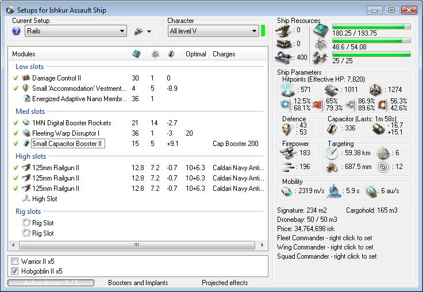The image size is (423, 292).
Task: Click the CPU column header icon
Action: (x=136, y=54)
